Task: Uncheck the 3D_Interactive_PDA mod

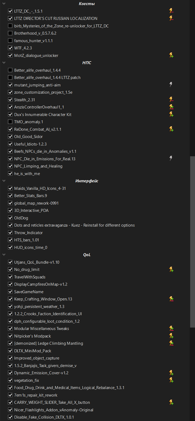Action: point(10,210)
